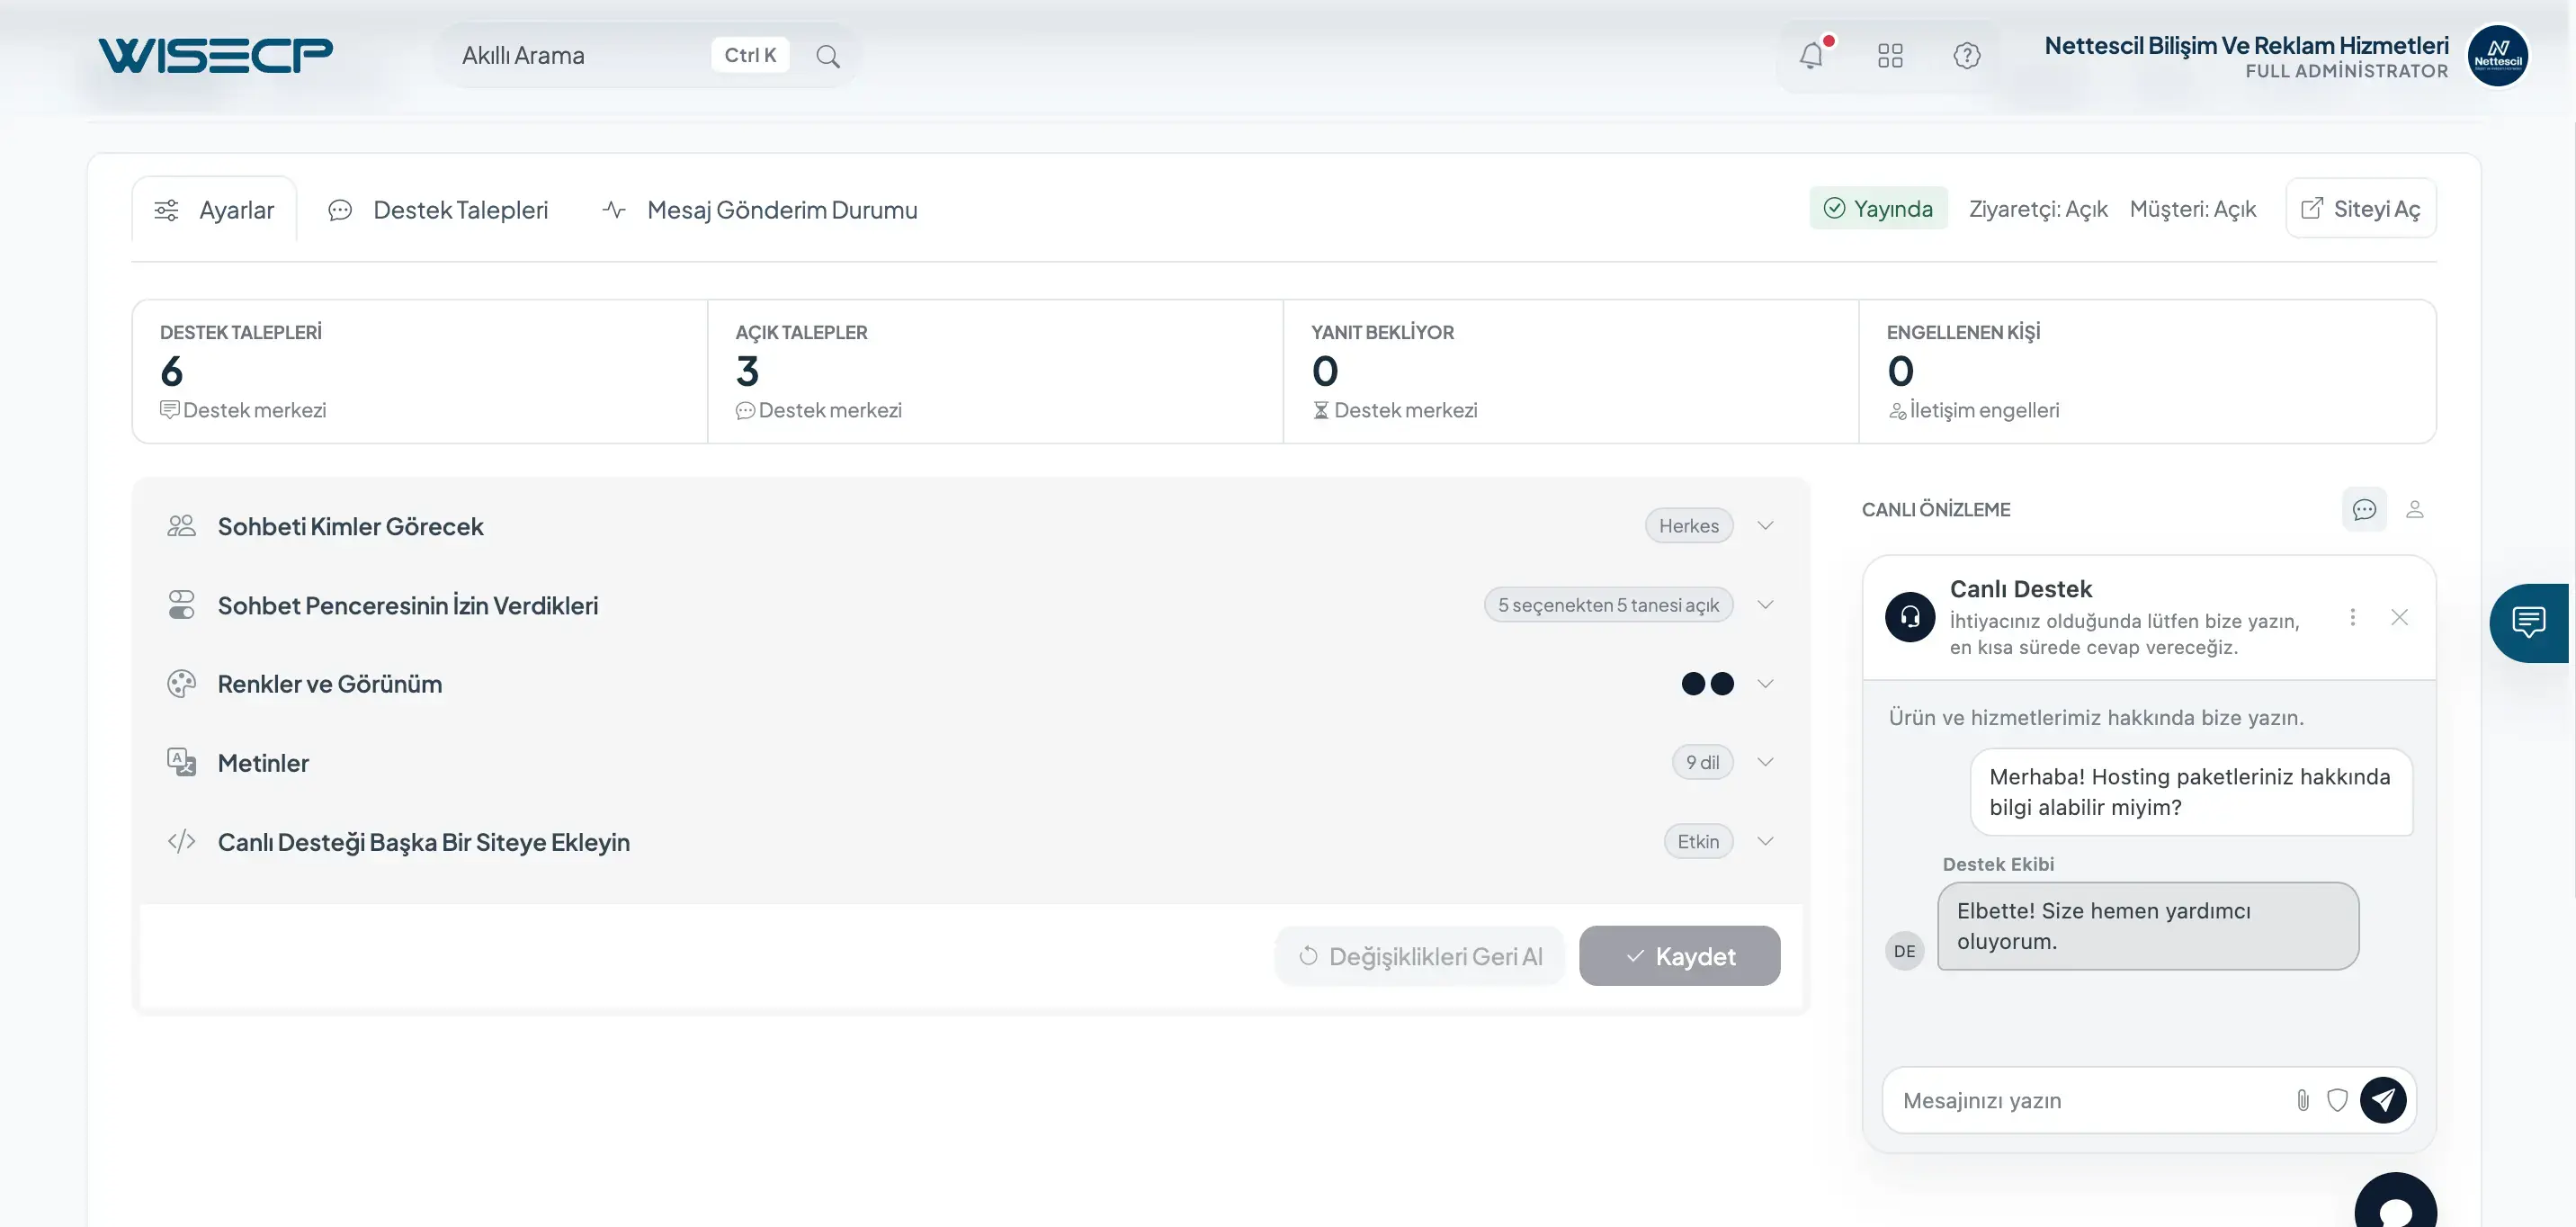This screenshot has height=1227, width=2576.
Task: Click the Yayında status badge
Action: coord(1878,208)
